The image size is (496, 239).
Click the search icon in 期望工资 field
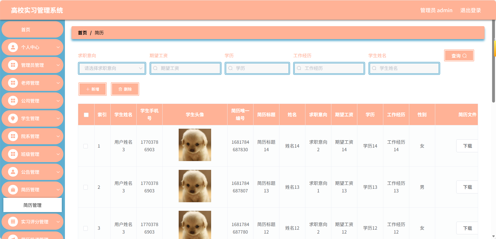(x=155, y=68)
